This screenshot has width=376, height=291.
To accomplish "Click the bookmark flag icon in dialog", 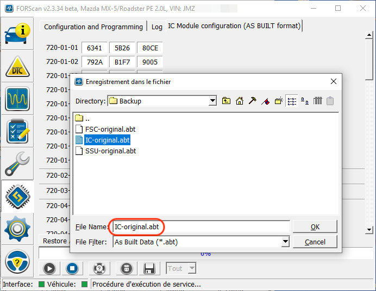I will click(266, 101).
